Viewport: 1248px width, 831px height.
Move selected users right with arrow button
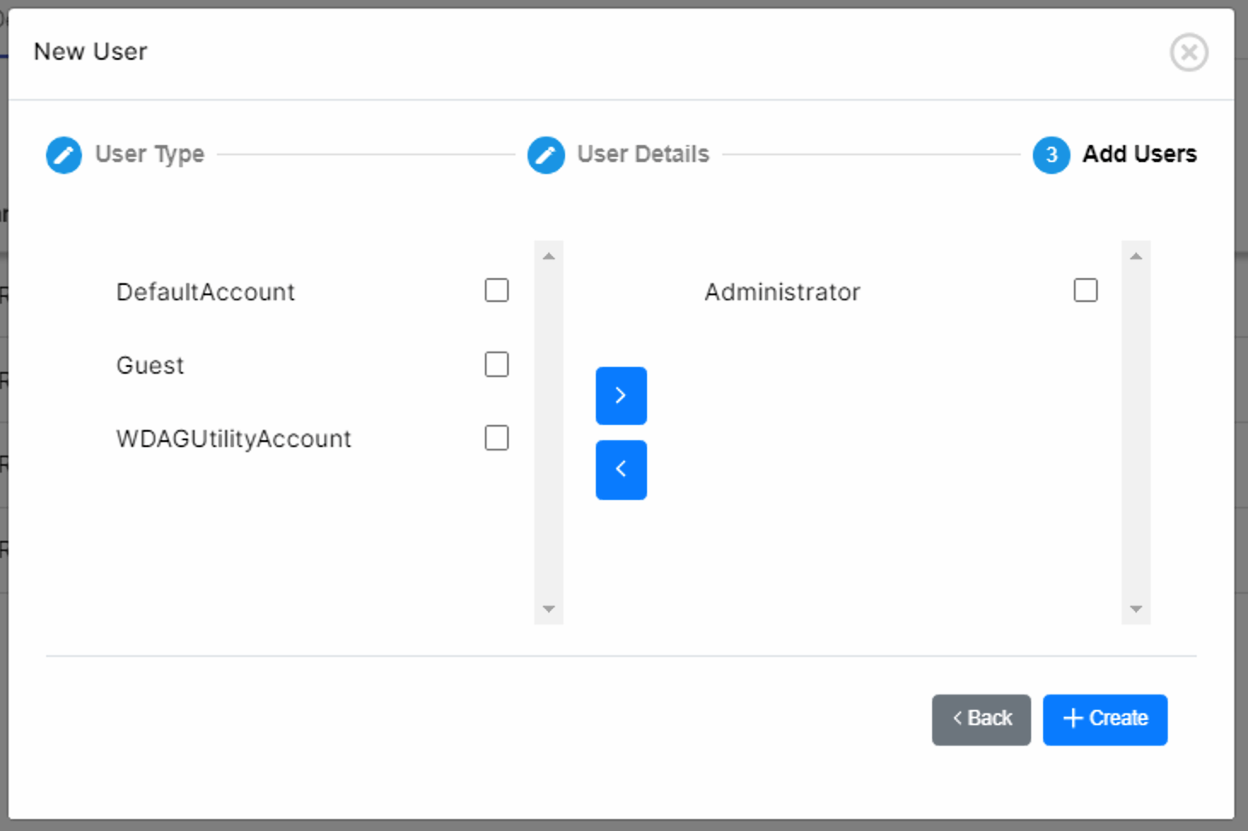tap(621, 396)
